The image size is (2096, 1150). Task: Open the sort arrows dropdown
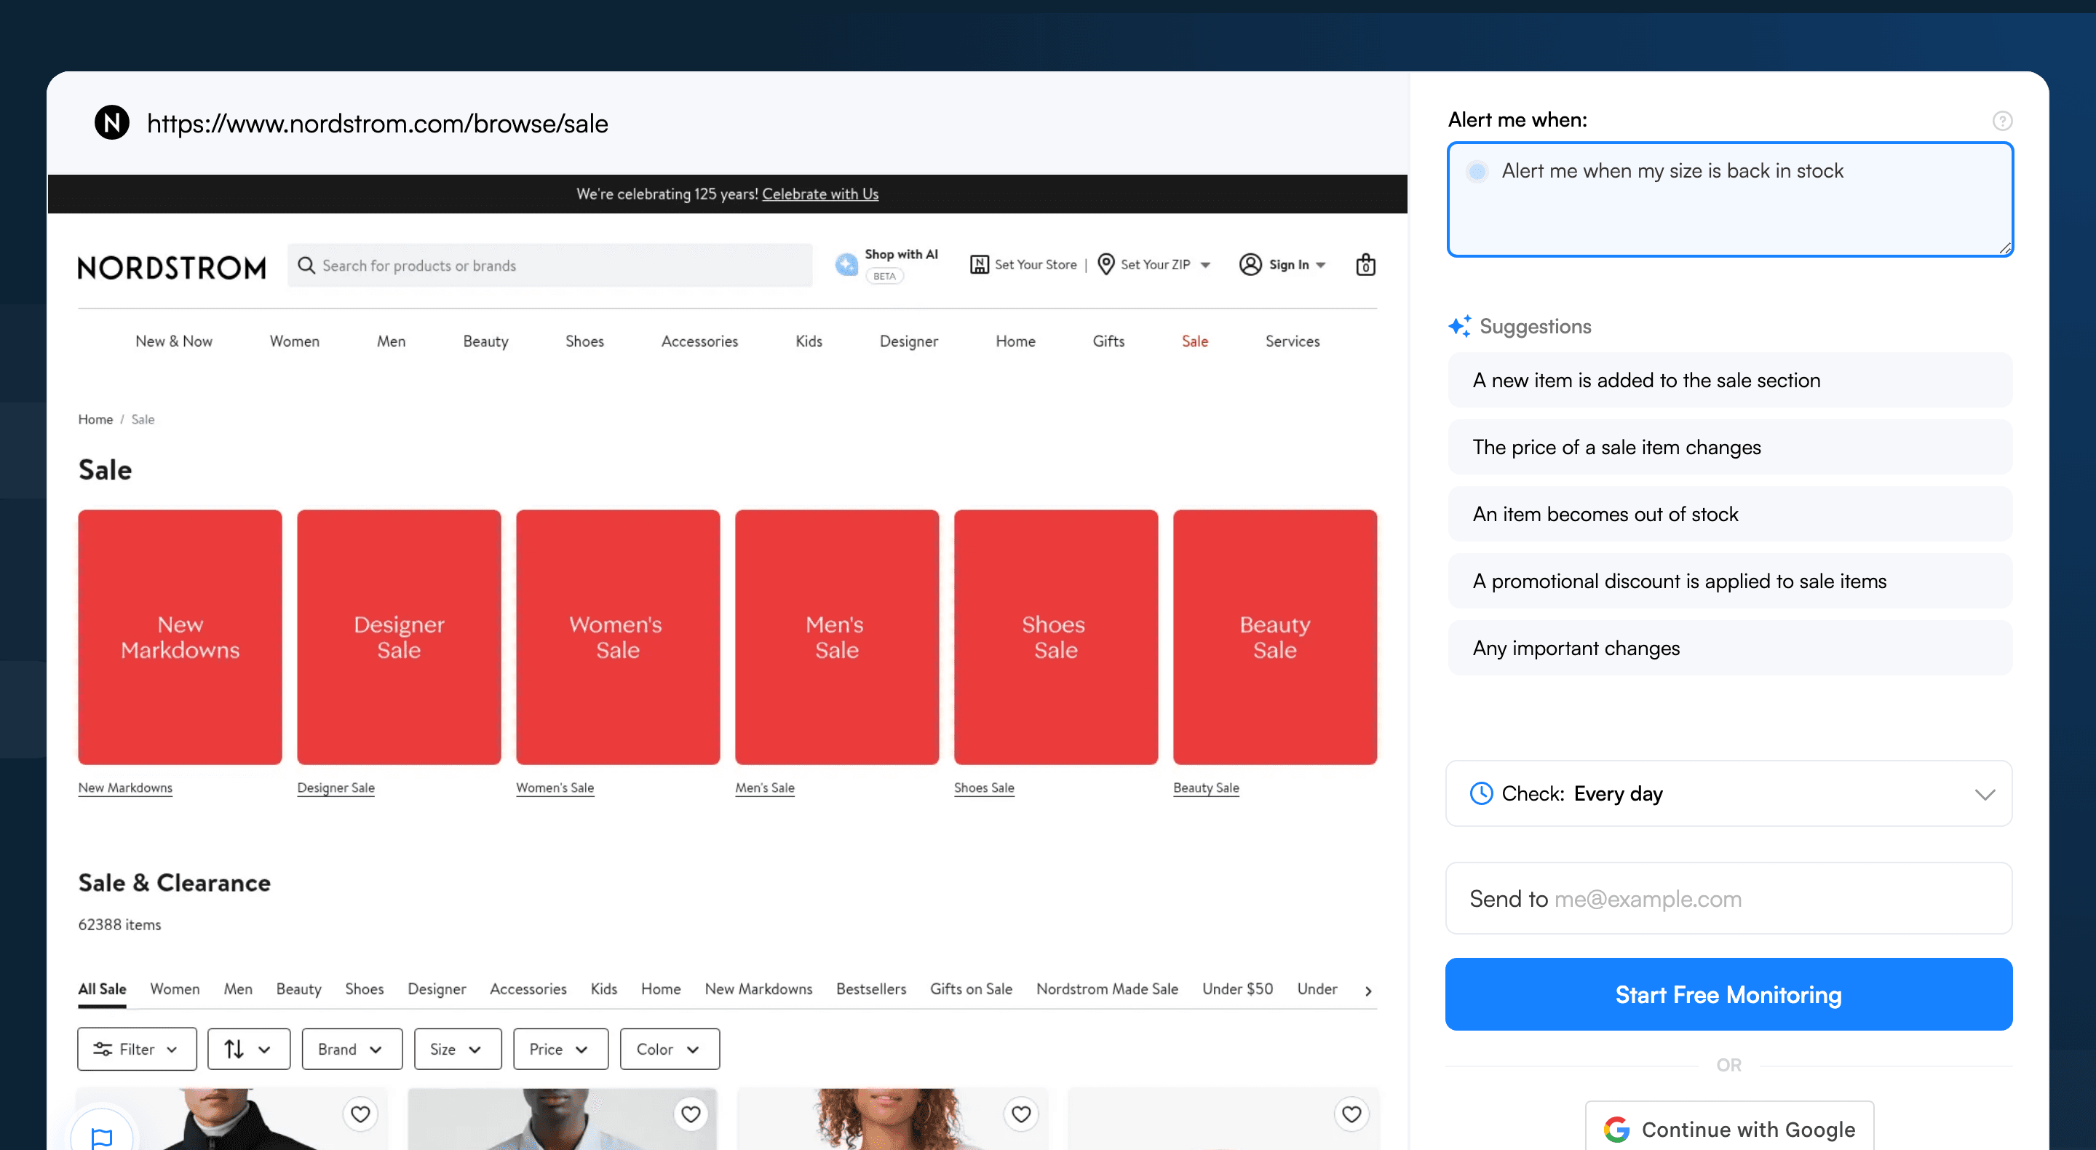coord(248,1049)
